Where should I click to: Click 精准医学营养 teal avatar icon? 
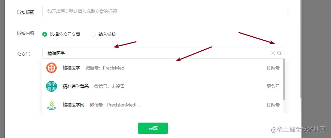(52, 86)
